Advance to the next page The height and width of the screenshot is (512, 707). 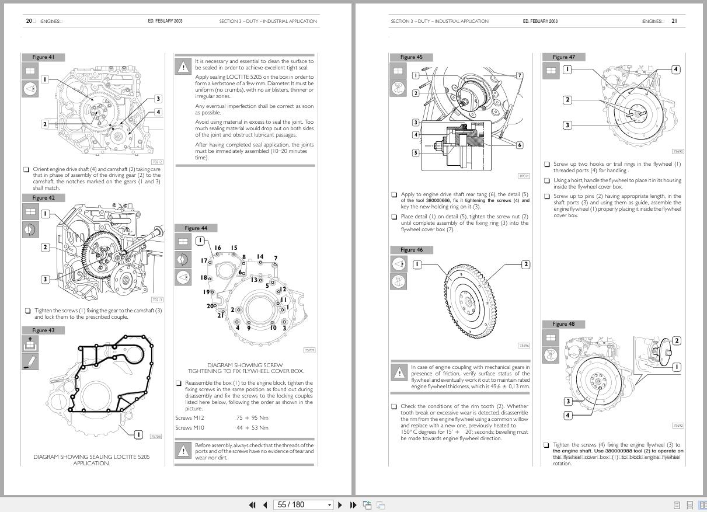[340, 504]
